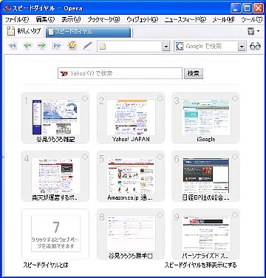Remove speed dial entry 6
This screenshot has height=278, width=266.
click(x=235, y=157)
